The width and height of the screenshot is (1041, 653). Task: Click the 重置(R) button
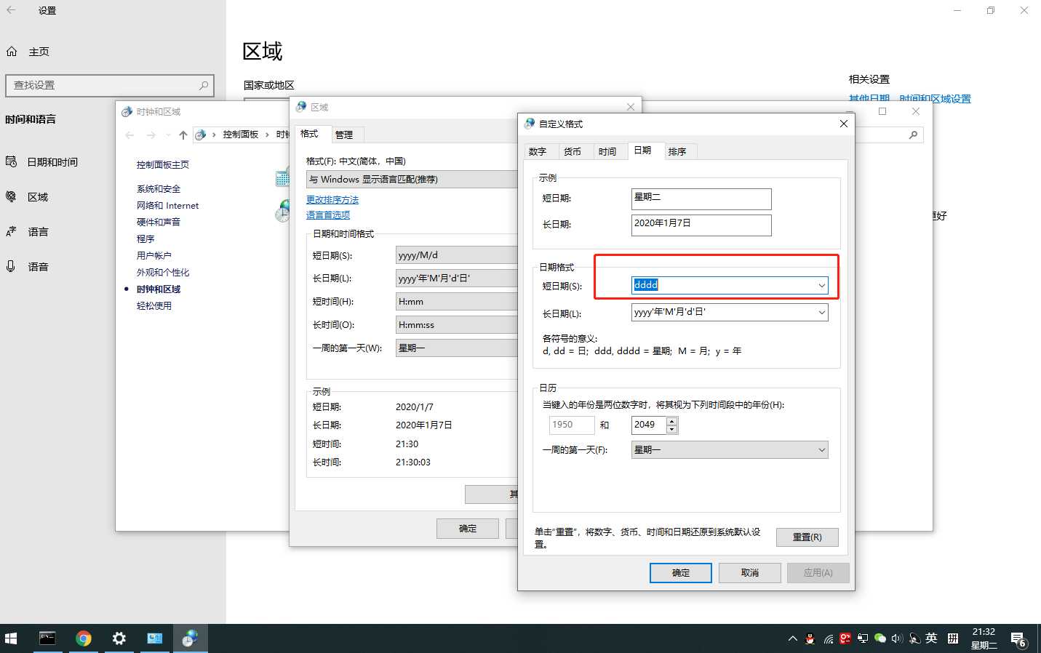tap(807, 537)
